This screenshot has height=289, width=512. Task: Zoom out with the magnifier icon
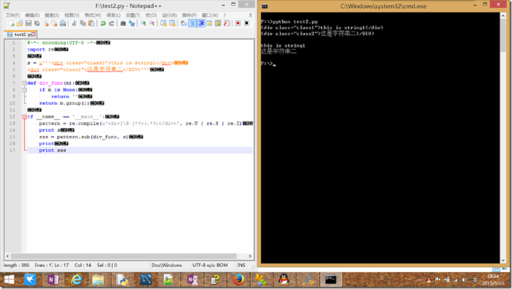coord(152,23)
